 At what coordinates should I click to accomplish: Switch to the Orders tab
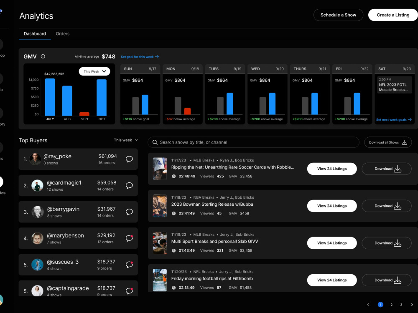pyautogui.click(x=63, y=34)
